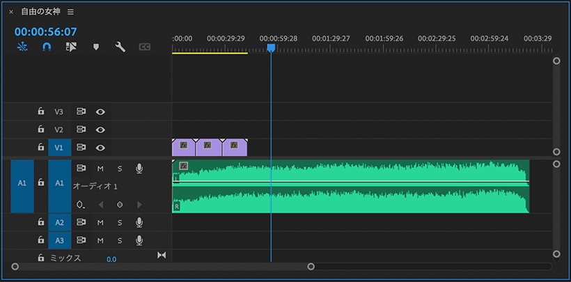Open A1 show keyframes dropdown
Image resolution: width=571 pixels, height=282 pixels.
[81, 205]
